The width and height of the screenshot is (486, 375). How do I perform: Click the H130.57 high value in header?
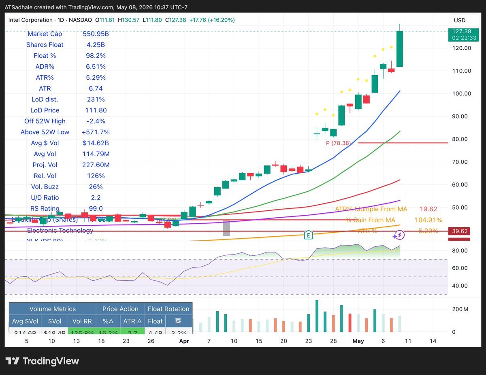[x=128, y=20]
